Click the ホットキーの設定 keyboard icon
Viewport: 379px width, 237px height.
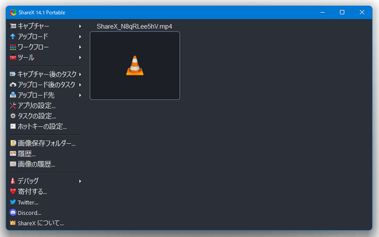pos(13,126)
